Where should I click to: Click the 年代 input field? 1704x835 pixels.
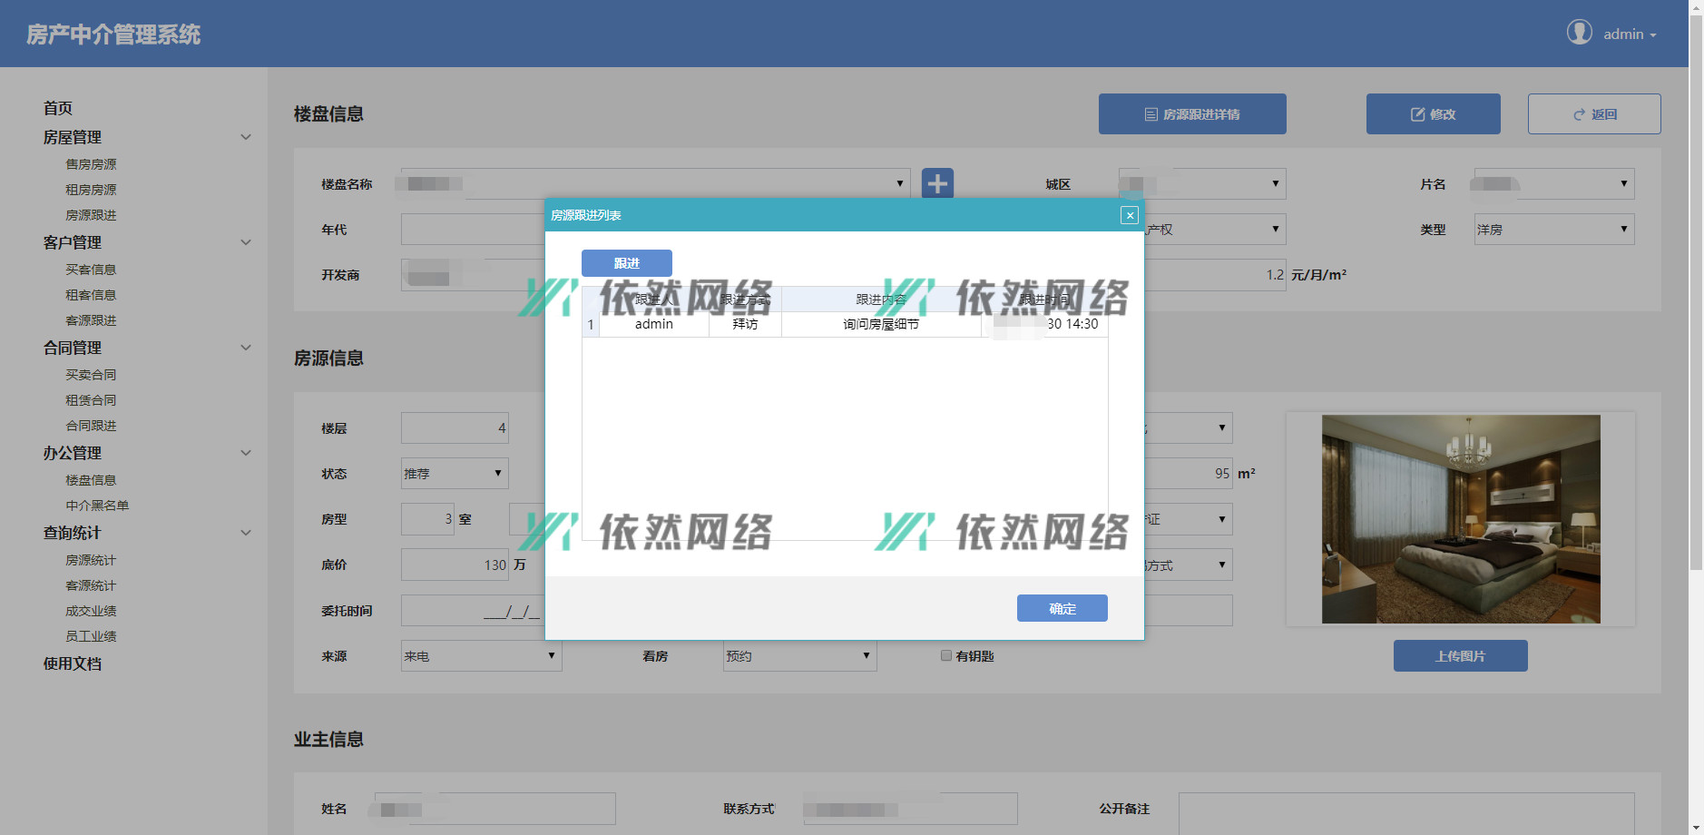[x=473, y=229]
